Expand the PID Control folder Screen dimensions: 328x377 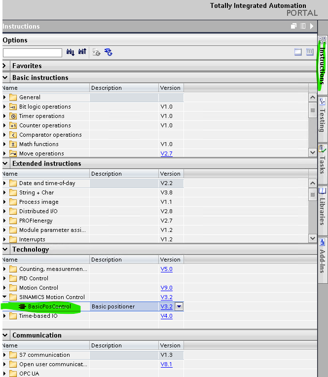click(x=5, y=278)
